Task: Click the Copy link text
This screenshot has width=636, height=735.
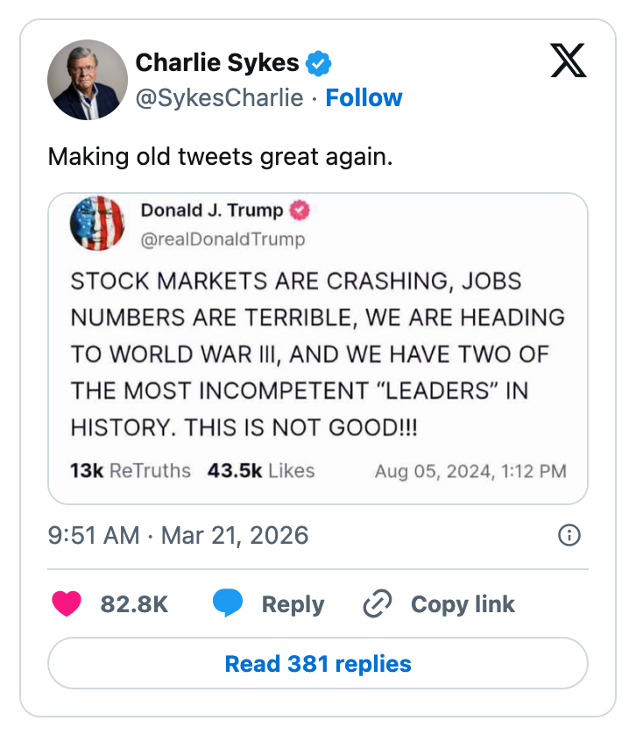Action: [463, 604]
